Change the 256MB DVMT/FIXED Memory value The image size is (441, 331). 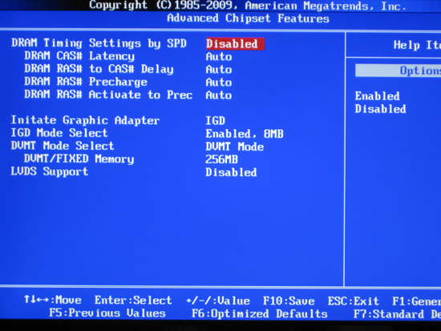[221, 159]
